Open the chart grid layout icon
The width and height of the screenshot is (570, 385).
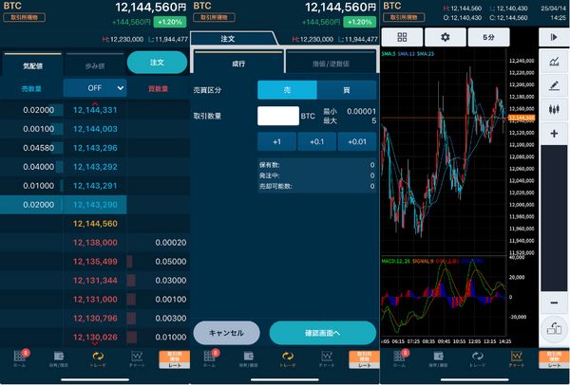(403, 37)
